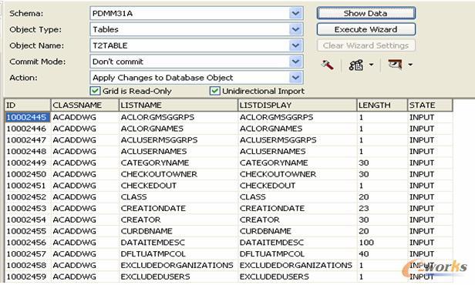Image resolution: width=475 pixels, height=285 pixels.
Task: Click the Object Type field showing Tables
Action: pyautogui.click(x=197, y=29)
